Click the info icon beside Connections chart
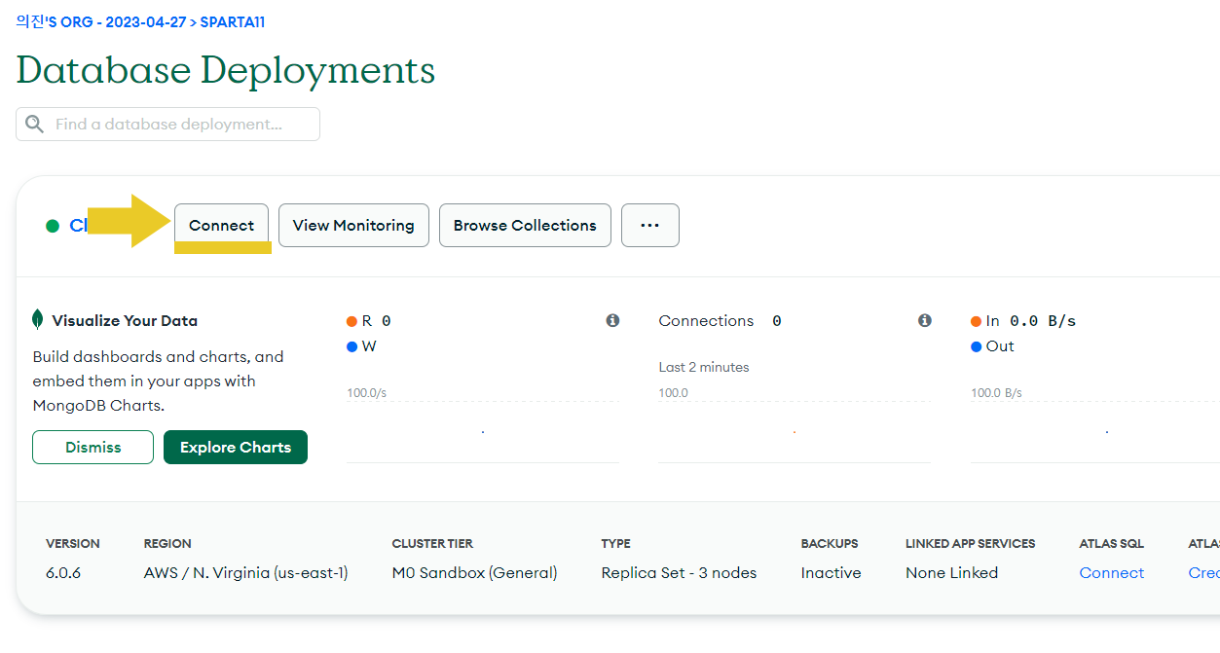 point(924,320)
